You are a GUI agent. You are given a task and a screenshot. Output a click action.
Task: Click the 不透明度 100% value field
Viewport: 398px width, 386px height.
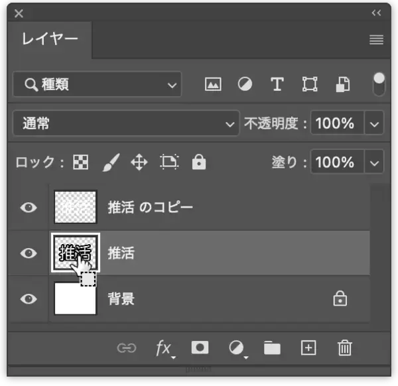338,123
